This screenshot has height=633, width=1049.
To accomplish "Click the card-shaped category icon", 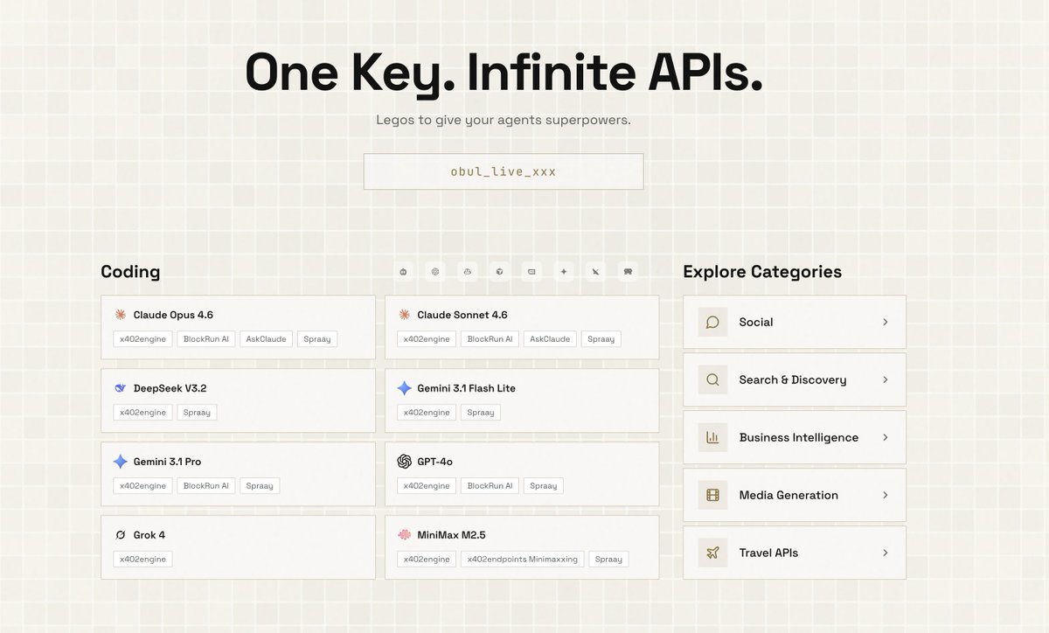I will click(531, 272).
